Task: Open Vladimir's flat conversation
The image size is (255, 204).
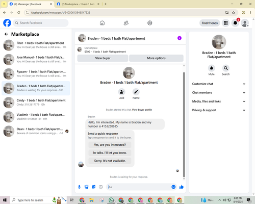Action: 36,117
